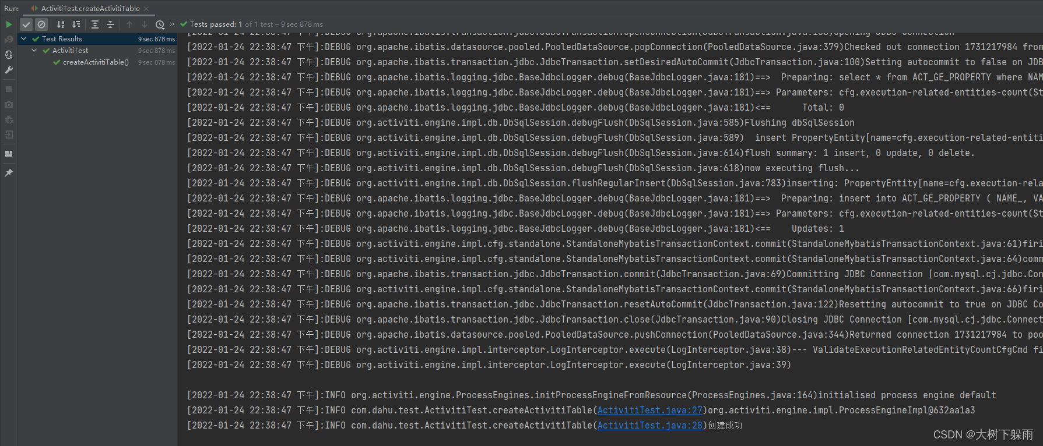Collapse the ActivitiTest tree node

click(x=34, y=51)
